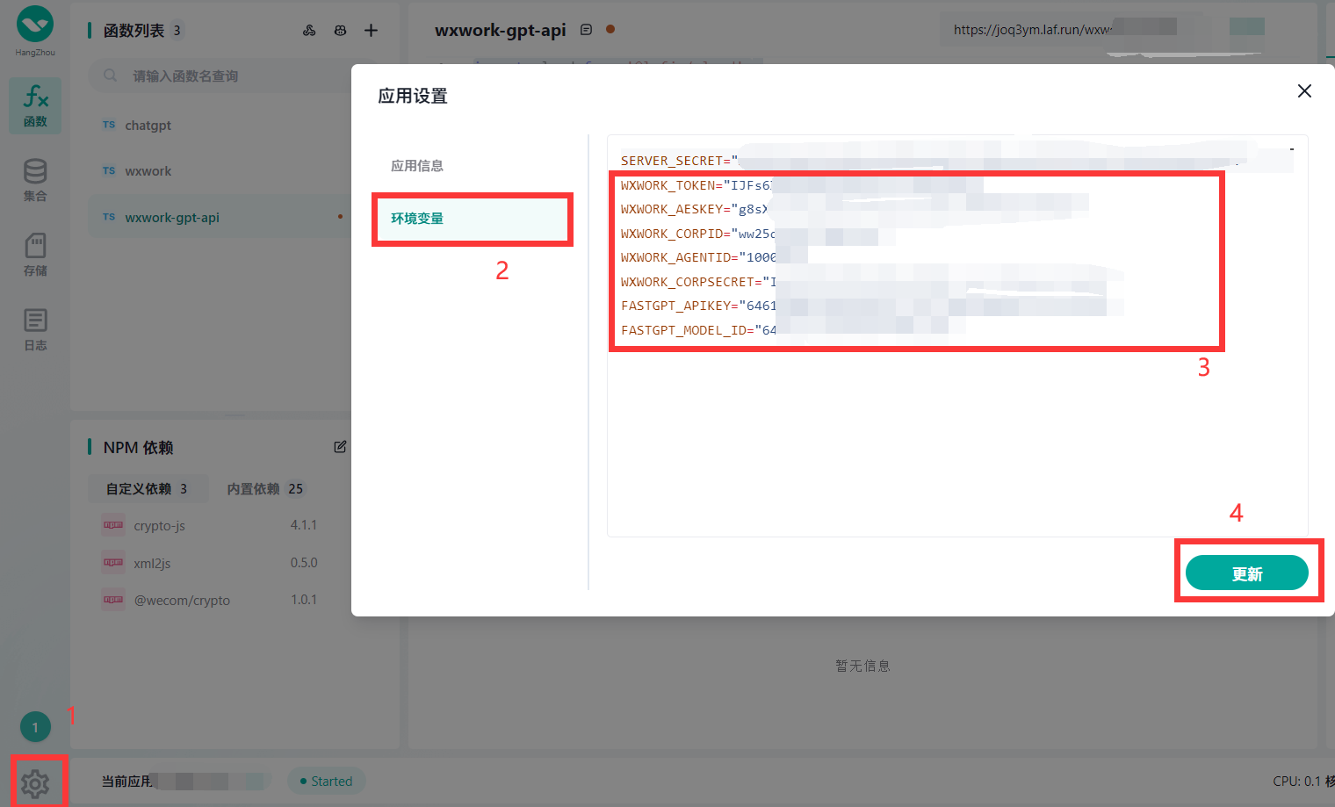Click the laf logo above HangZhou
The width and height of the screenshot is (1335, 807).
35,24
